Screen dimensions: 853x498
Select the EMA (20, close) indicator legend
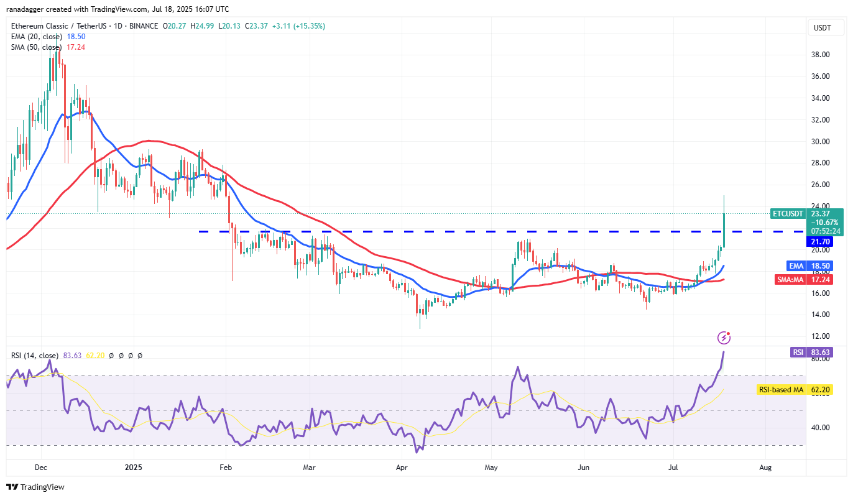(35, 37)
